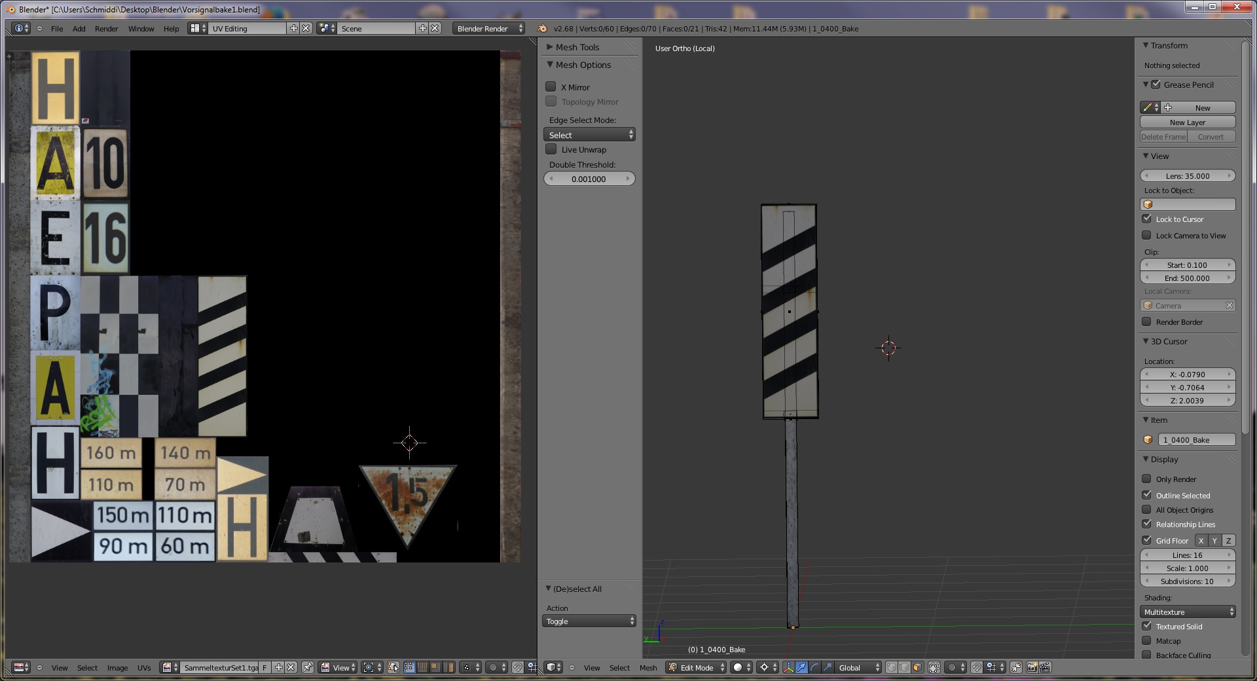
Task: Click the OpenGL render animation clapper icon
Action: pyautogui.click(x=1045, y=667)
